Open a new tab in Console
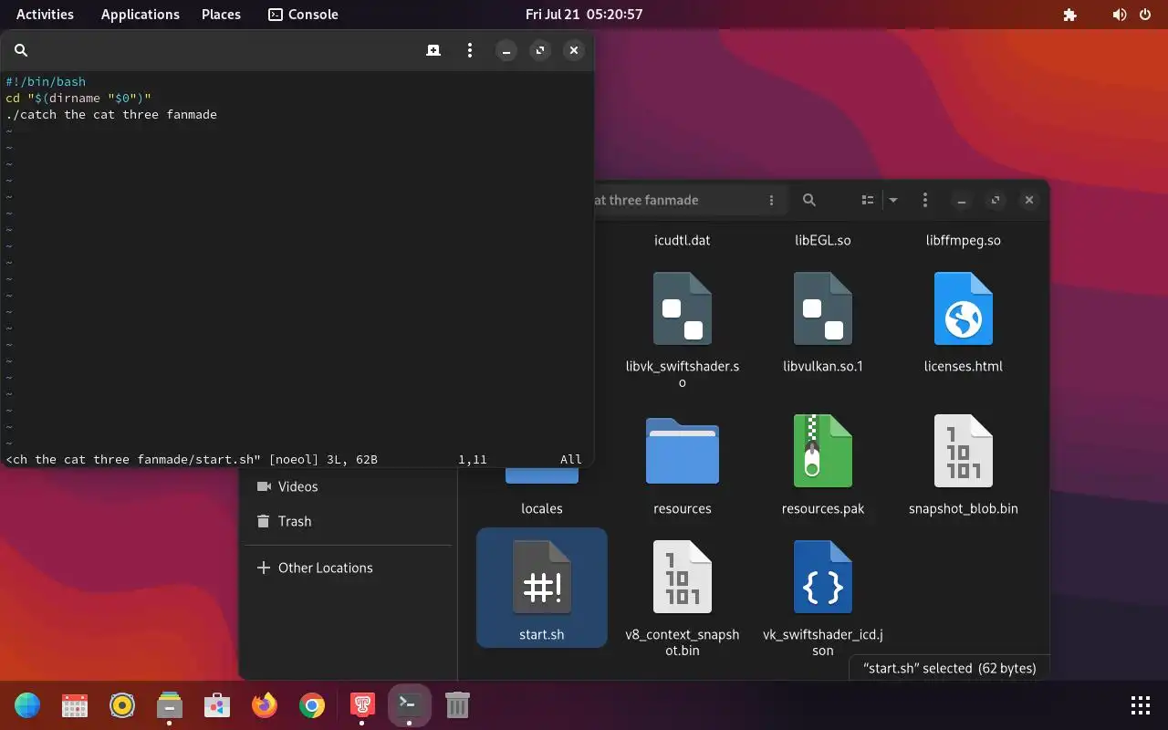The width and height of the screenshot is (1168, 730). pos(433,50)
